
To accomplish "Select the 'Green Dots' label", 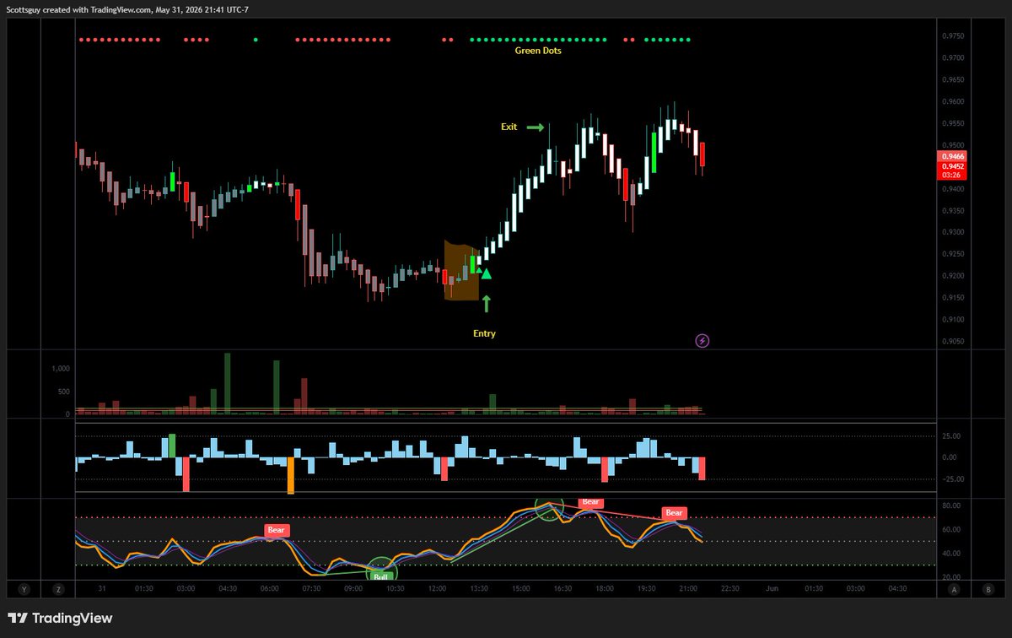I will (538, 51).
